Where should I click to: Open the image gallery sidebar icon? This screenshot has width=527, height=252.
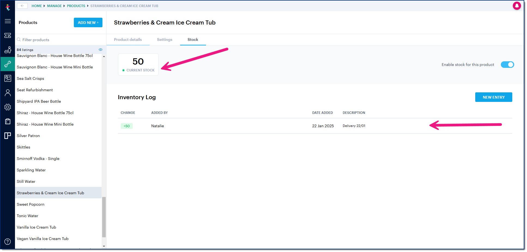pos(8,78)
